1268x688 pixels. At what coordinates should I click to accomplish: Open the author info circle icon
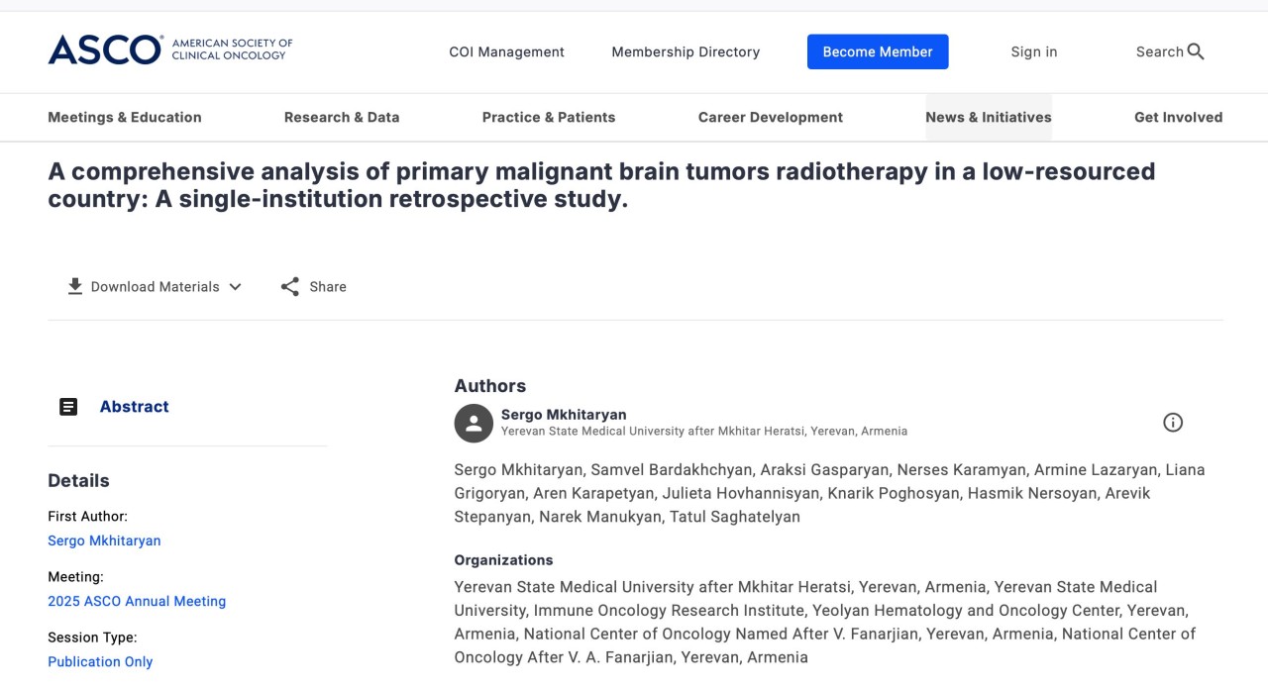(x=1172, y=423)
